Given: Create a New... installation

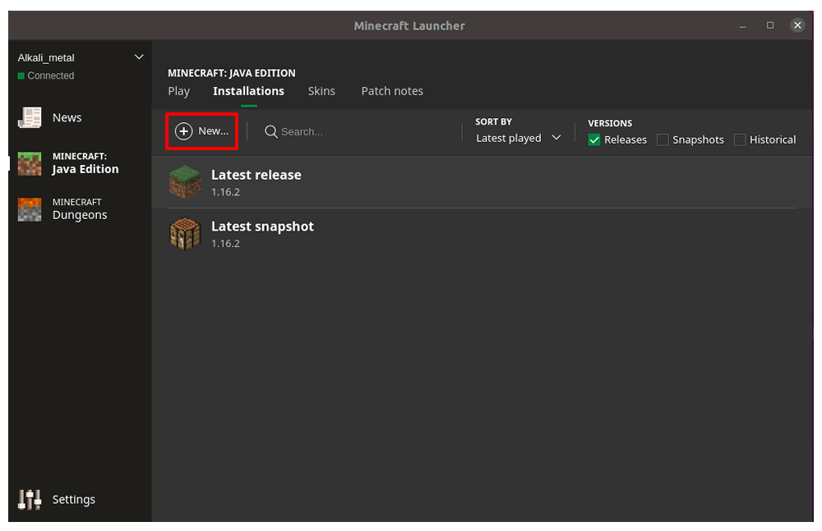Looking at the screenshot, I should coord(202,131).
